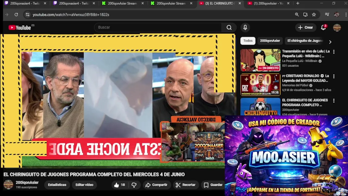Bookmark this page with the star icon
The image size is (348, 196).
pos(314,14)
